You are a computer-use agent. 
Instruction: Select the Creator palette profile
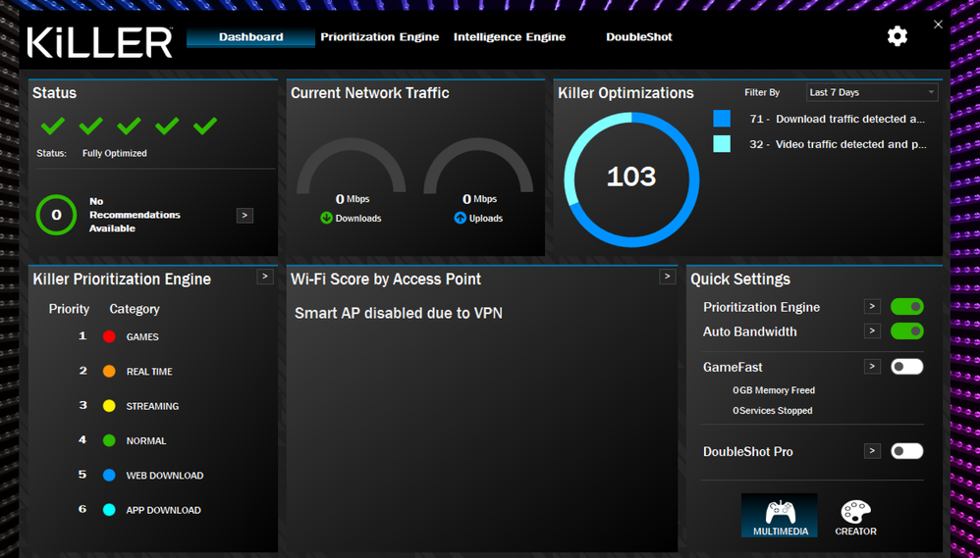click(855, 518)
